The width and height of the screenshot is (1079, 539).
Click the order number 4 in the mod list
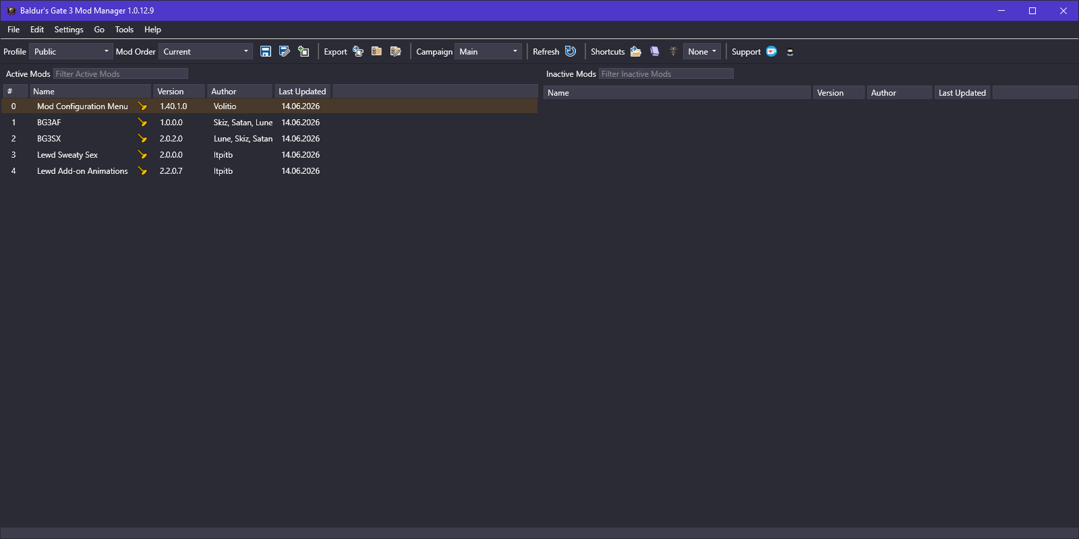click(x=13, y=171)
